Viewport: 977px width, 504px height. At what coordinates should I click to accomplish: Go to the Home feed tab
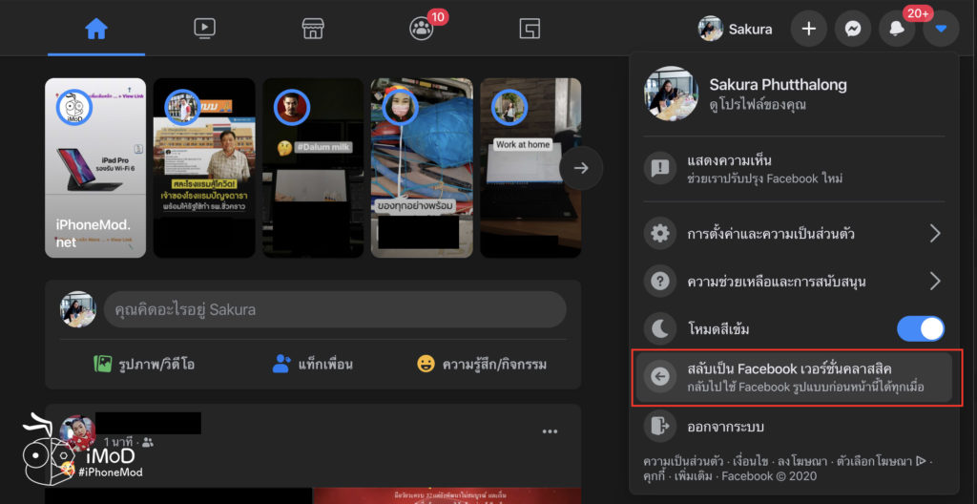(x=96, y=29)
